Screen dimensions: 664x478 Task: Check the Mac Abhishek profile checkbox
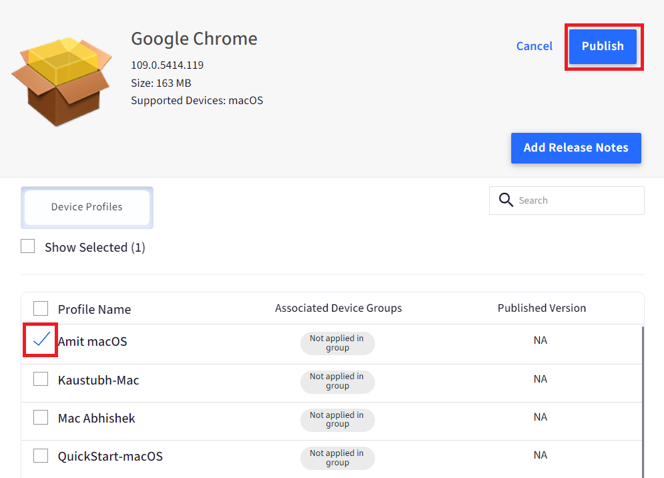[41, 418]
